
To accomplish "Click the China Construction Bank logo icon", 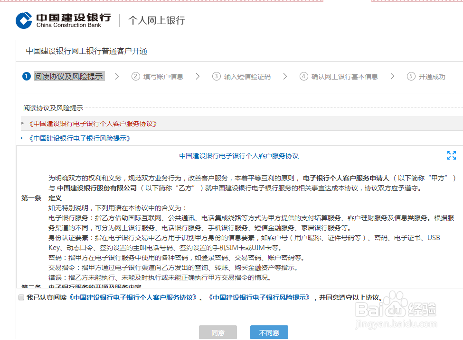I will (24, 20).
